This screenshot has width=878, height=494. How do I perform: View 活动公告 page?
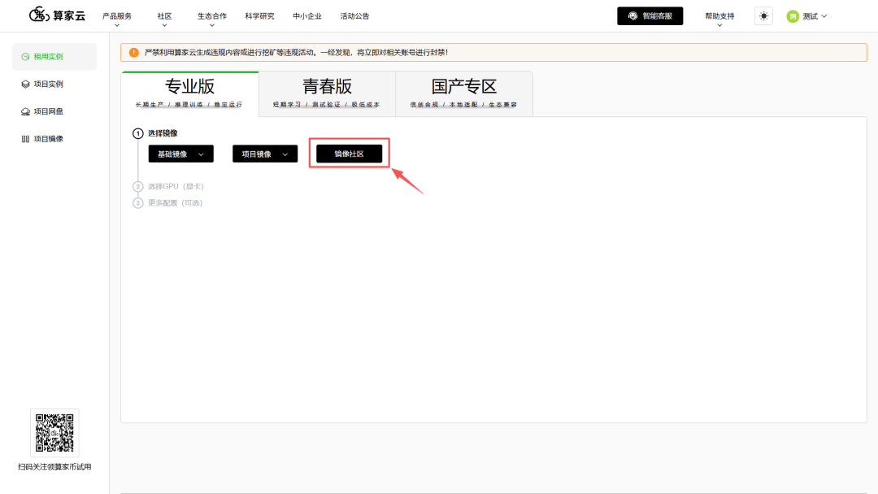click(x=354, y=16)
